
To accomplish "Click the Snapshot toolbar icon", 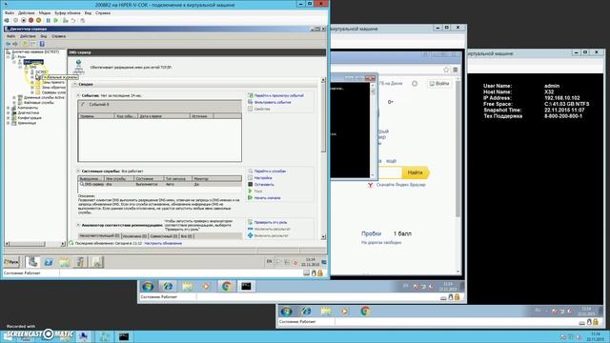I will [x=66, y=20].
